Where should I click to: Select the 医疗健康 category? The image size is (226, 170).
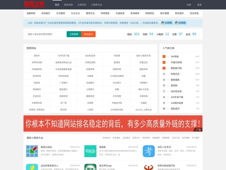click(x=164, y=13)
